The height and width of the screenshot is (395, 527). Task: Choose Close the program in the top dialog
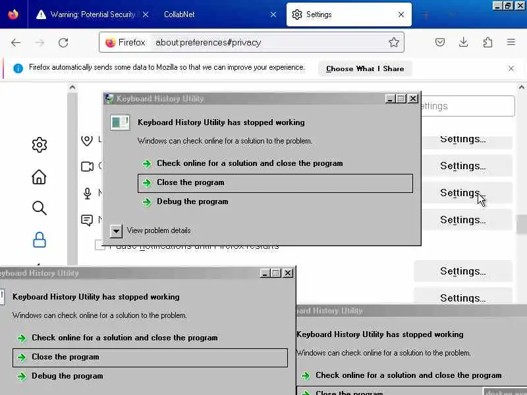tap(275, 183)
